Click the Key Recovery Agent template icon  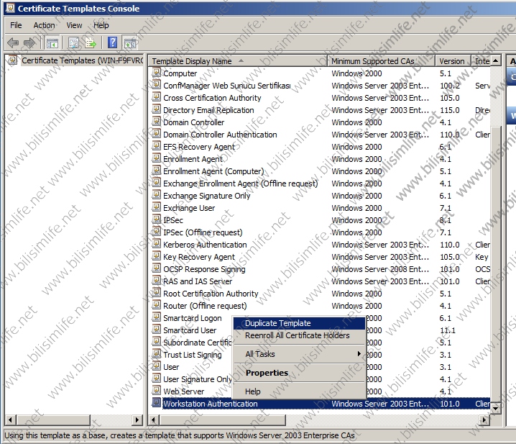(x=157, y=255)
